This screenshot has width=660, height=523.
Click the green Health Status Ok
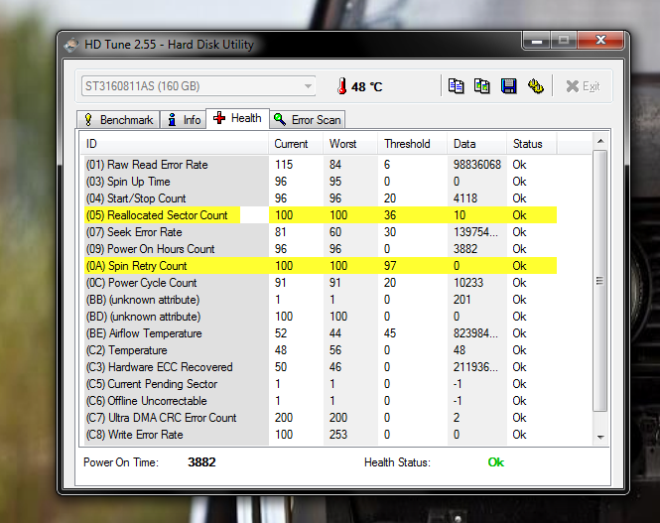(x=496, y=462)
